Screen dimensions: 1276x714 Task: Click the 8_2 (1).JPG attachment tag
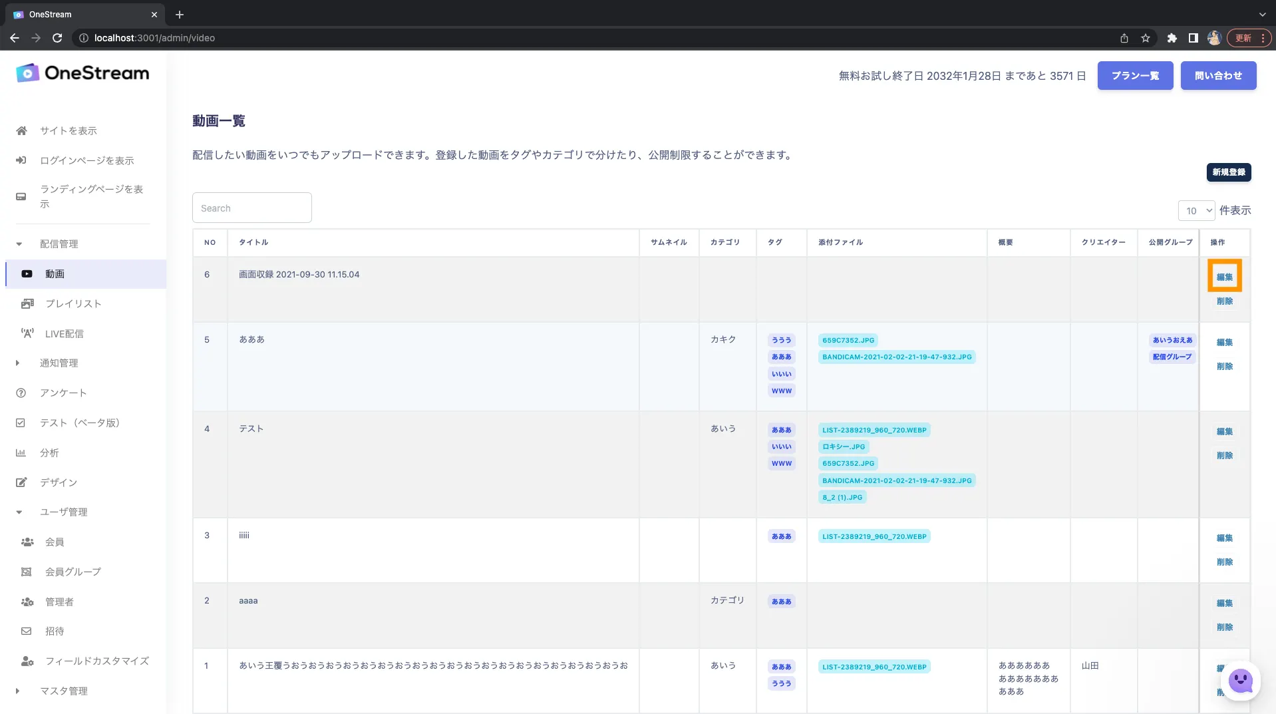click(x=842, y=497)
